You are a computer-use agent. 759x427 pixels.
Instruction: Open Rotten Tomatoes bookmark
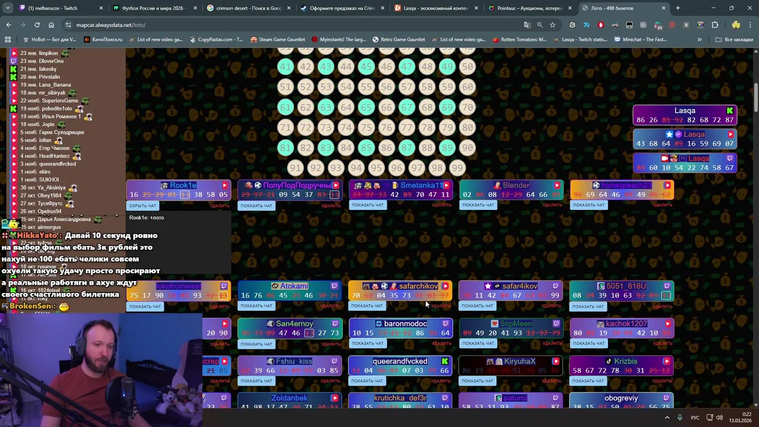(x=519, y=40)
